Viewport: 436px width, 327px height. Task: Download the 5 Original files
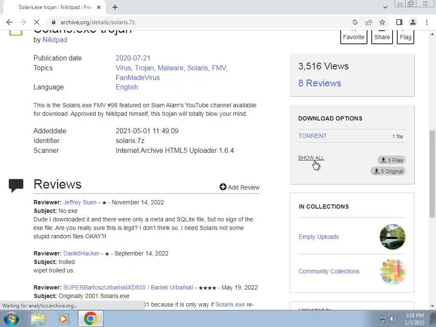388,171
